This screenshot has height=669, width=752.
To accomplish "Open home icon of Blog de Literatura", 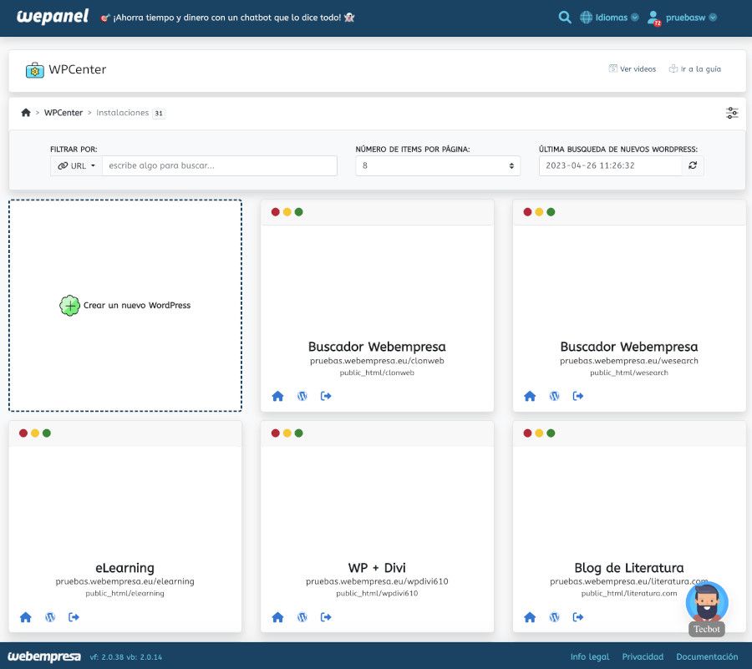I will click(x=530, y=617).
